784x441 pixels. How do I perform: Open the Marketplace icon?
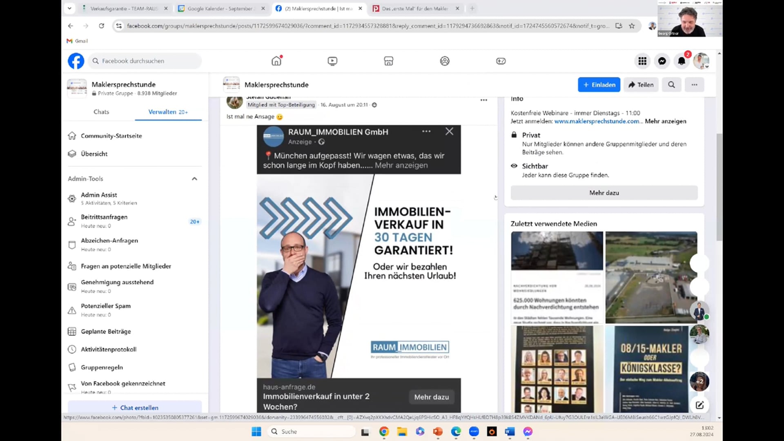(x=388, y=61)
